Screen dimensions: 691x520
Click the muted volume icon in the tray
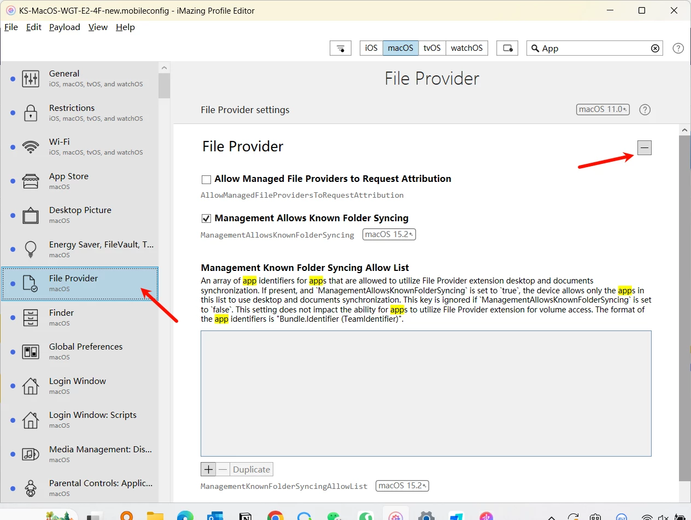[x=663, y=517]
